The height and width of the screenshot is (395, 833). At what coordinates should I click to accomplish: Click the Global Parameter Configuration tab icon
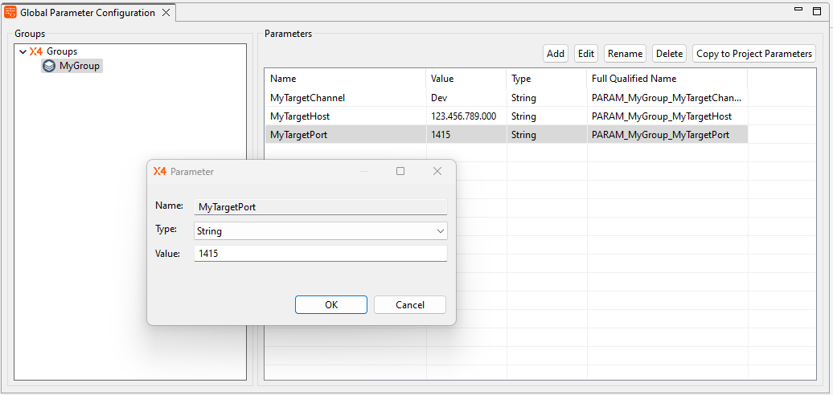(x=11, y=13)
